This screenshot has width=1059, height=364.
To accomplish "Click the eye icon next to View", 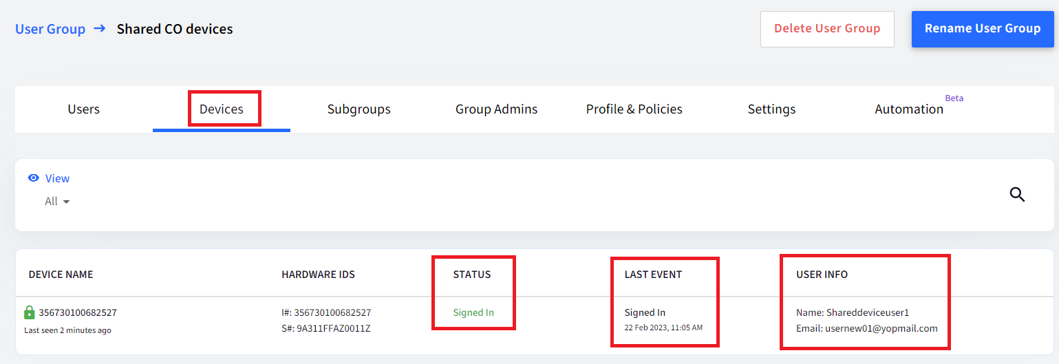I will click(x=33, y=178).
